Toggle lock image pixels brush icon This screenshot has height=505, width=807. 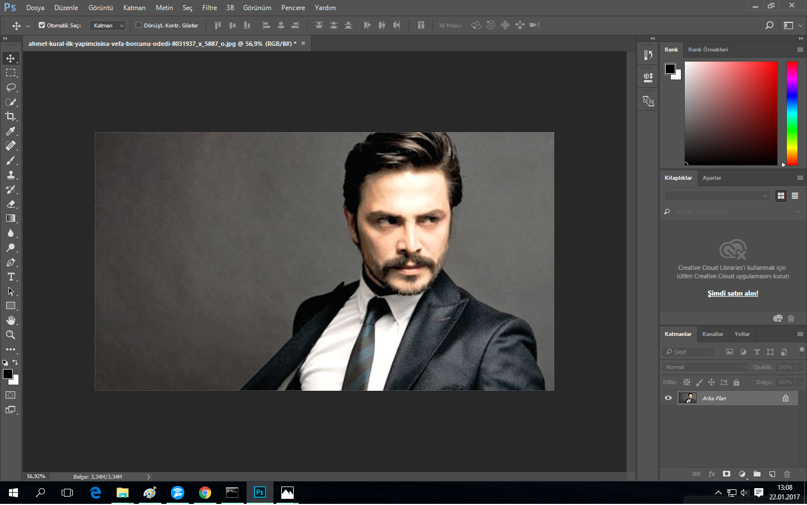(x=699, y=382)
